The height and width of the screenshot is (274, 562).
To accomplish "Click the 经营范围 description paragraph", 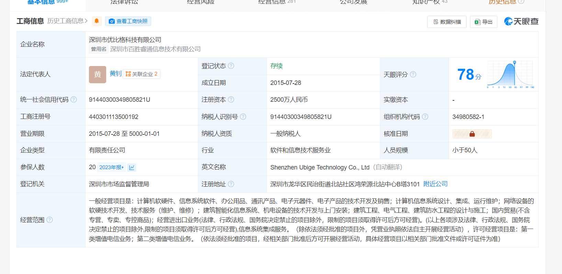I will pyautogui.click(x=312, y=220).
